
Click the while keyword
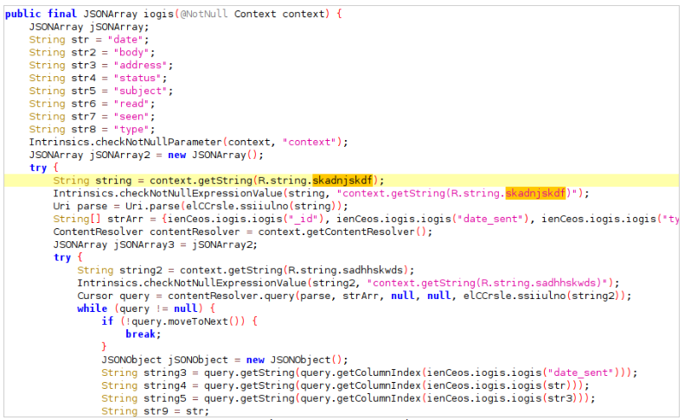(92, 309)
